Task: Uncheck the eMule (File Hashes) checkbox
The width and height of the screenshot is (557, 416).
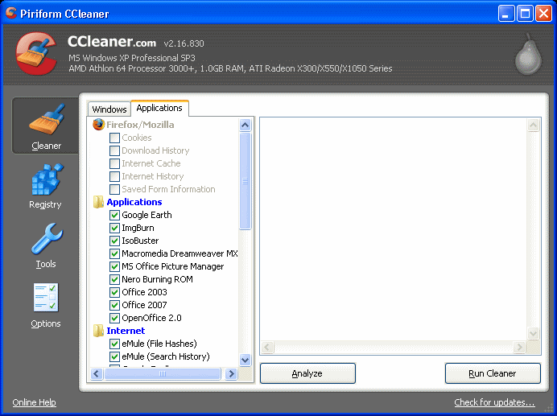Action: [114, 344]
